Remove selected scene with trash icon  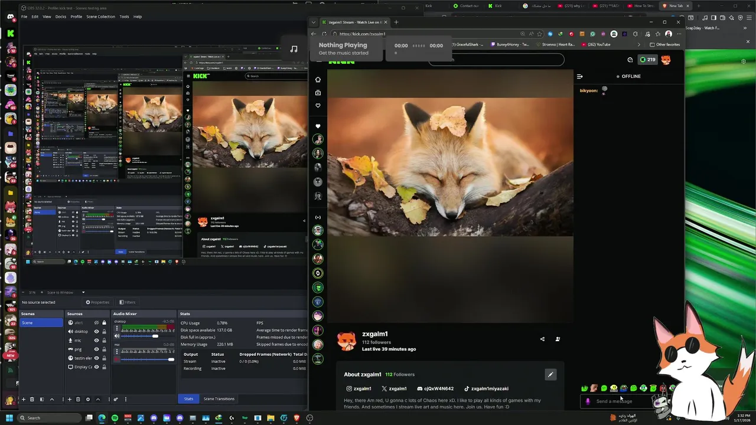(32, 400)
